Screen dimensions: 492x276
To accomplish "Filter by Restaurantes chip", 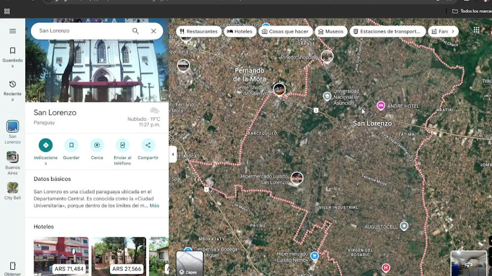I will [x=199, y=31].
